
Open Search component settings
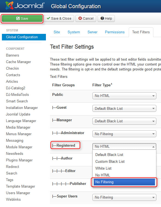12,173
